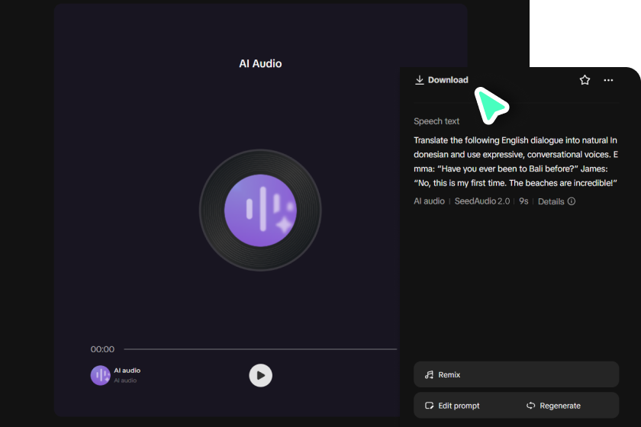Regenerate the audio

[553, 406]
